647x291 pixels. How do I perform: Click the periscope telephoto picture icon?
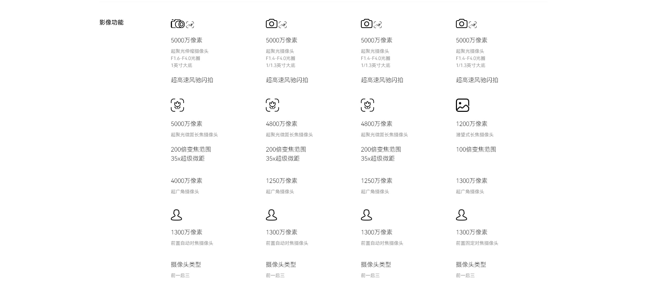point(462,105)
